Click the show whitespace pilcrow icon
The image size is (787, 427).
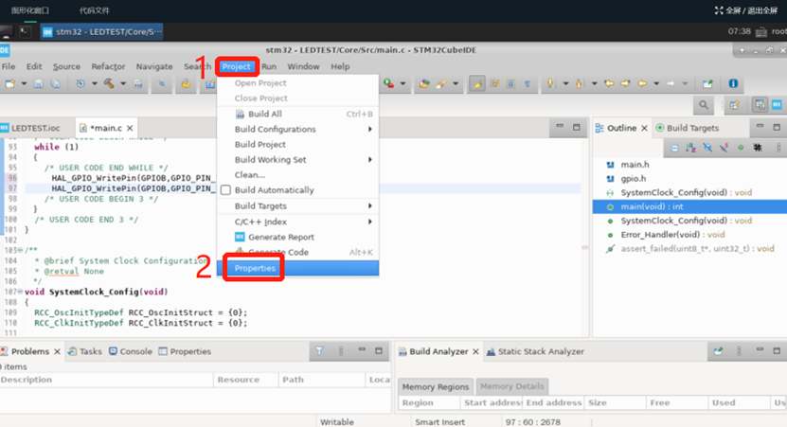pos(528,84)
